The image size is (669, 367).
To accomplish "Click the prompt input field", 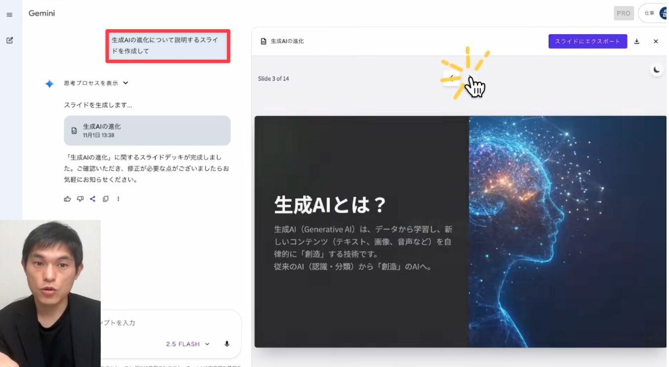I will click(168, 323).
